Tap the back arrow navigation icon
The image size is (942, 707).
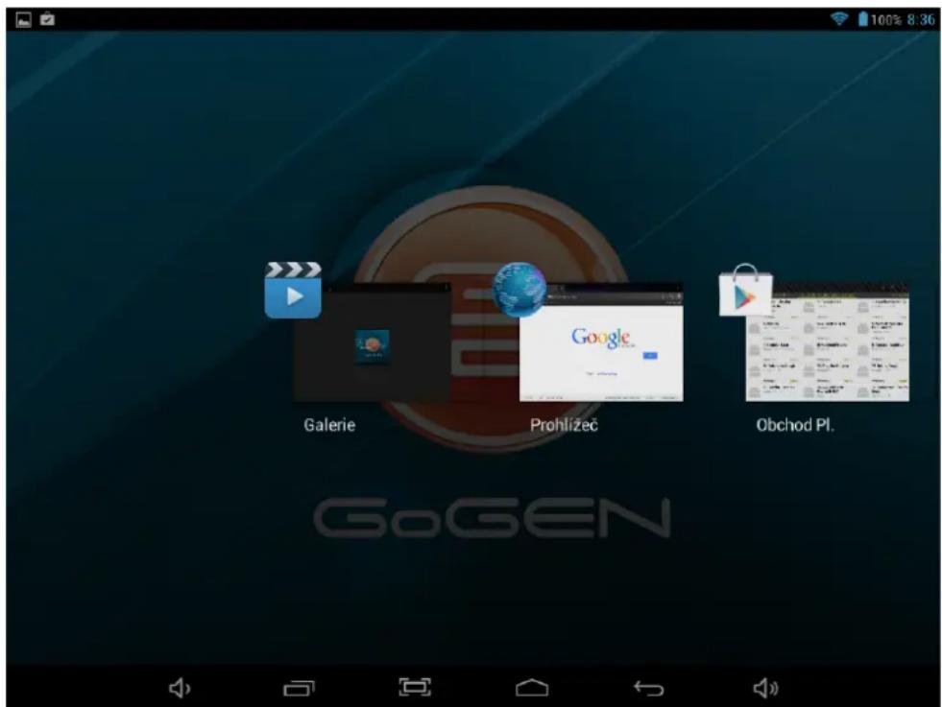coord(649,689)
